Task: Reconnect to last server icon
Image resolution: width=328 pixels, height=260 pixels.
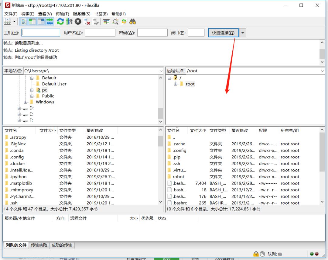Action: pyautogui.click(x=96, y=21)
